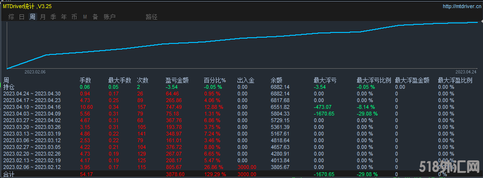Click the 手数 column header
Viewport: 483px width, 178px height.
pyautogui.click(x=86, y=81)
